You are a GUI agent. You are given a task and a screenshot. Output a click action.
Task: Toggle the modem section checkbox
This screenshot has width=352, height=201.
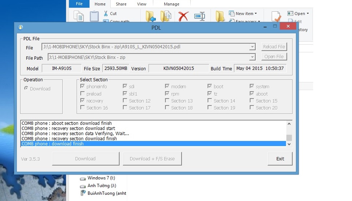[167, 86]
